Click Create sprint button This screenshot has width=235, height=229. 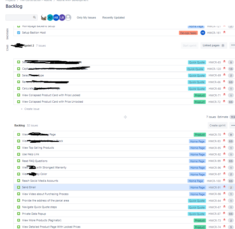(217, 125)
